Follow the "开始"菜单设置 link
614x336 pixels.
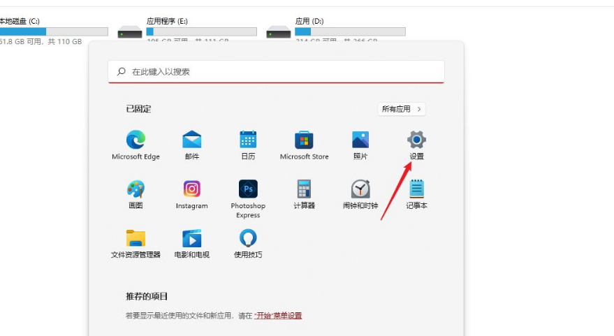click(278, 316)
